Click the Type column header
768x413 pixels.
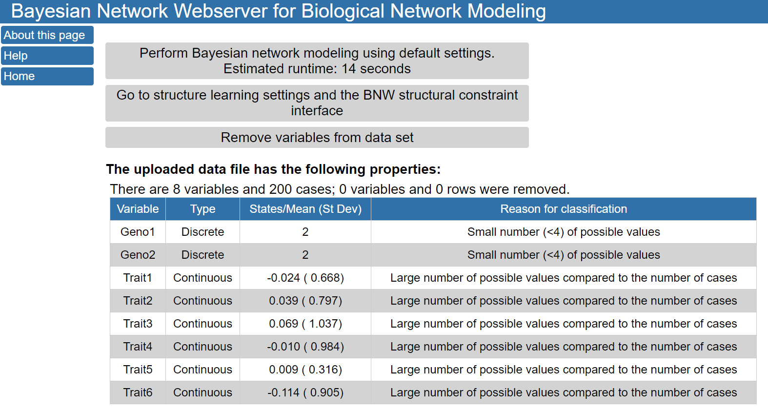202,209
